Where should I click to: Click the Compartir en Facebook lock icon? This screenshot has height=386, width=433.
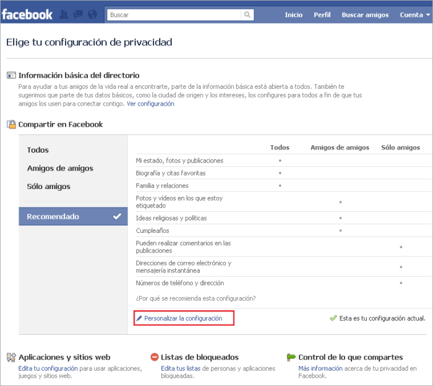click(x=11, y=124)
